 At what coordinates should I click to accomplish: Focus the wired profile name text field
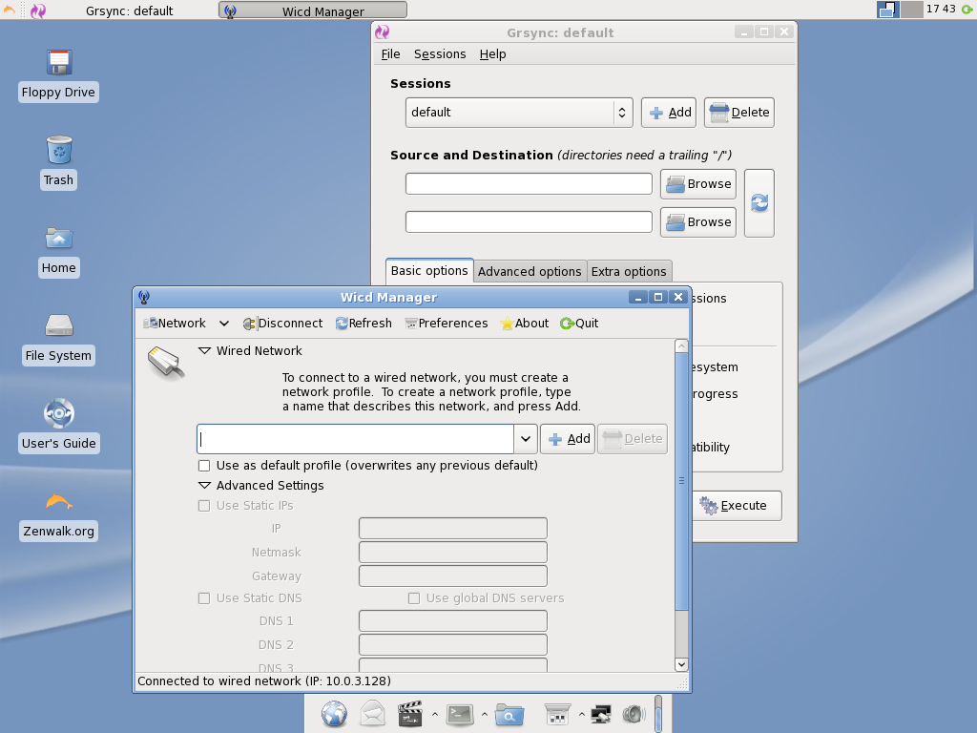(x=355, y=439)
